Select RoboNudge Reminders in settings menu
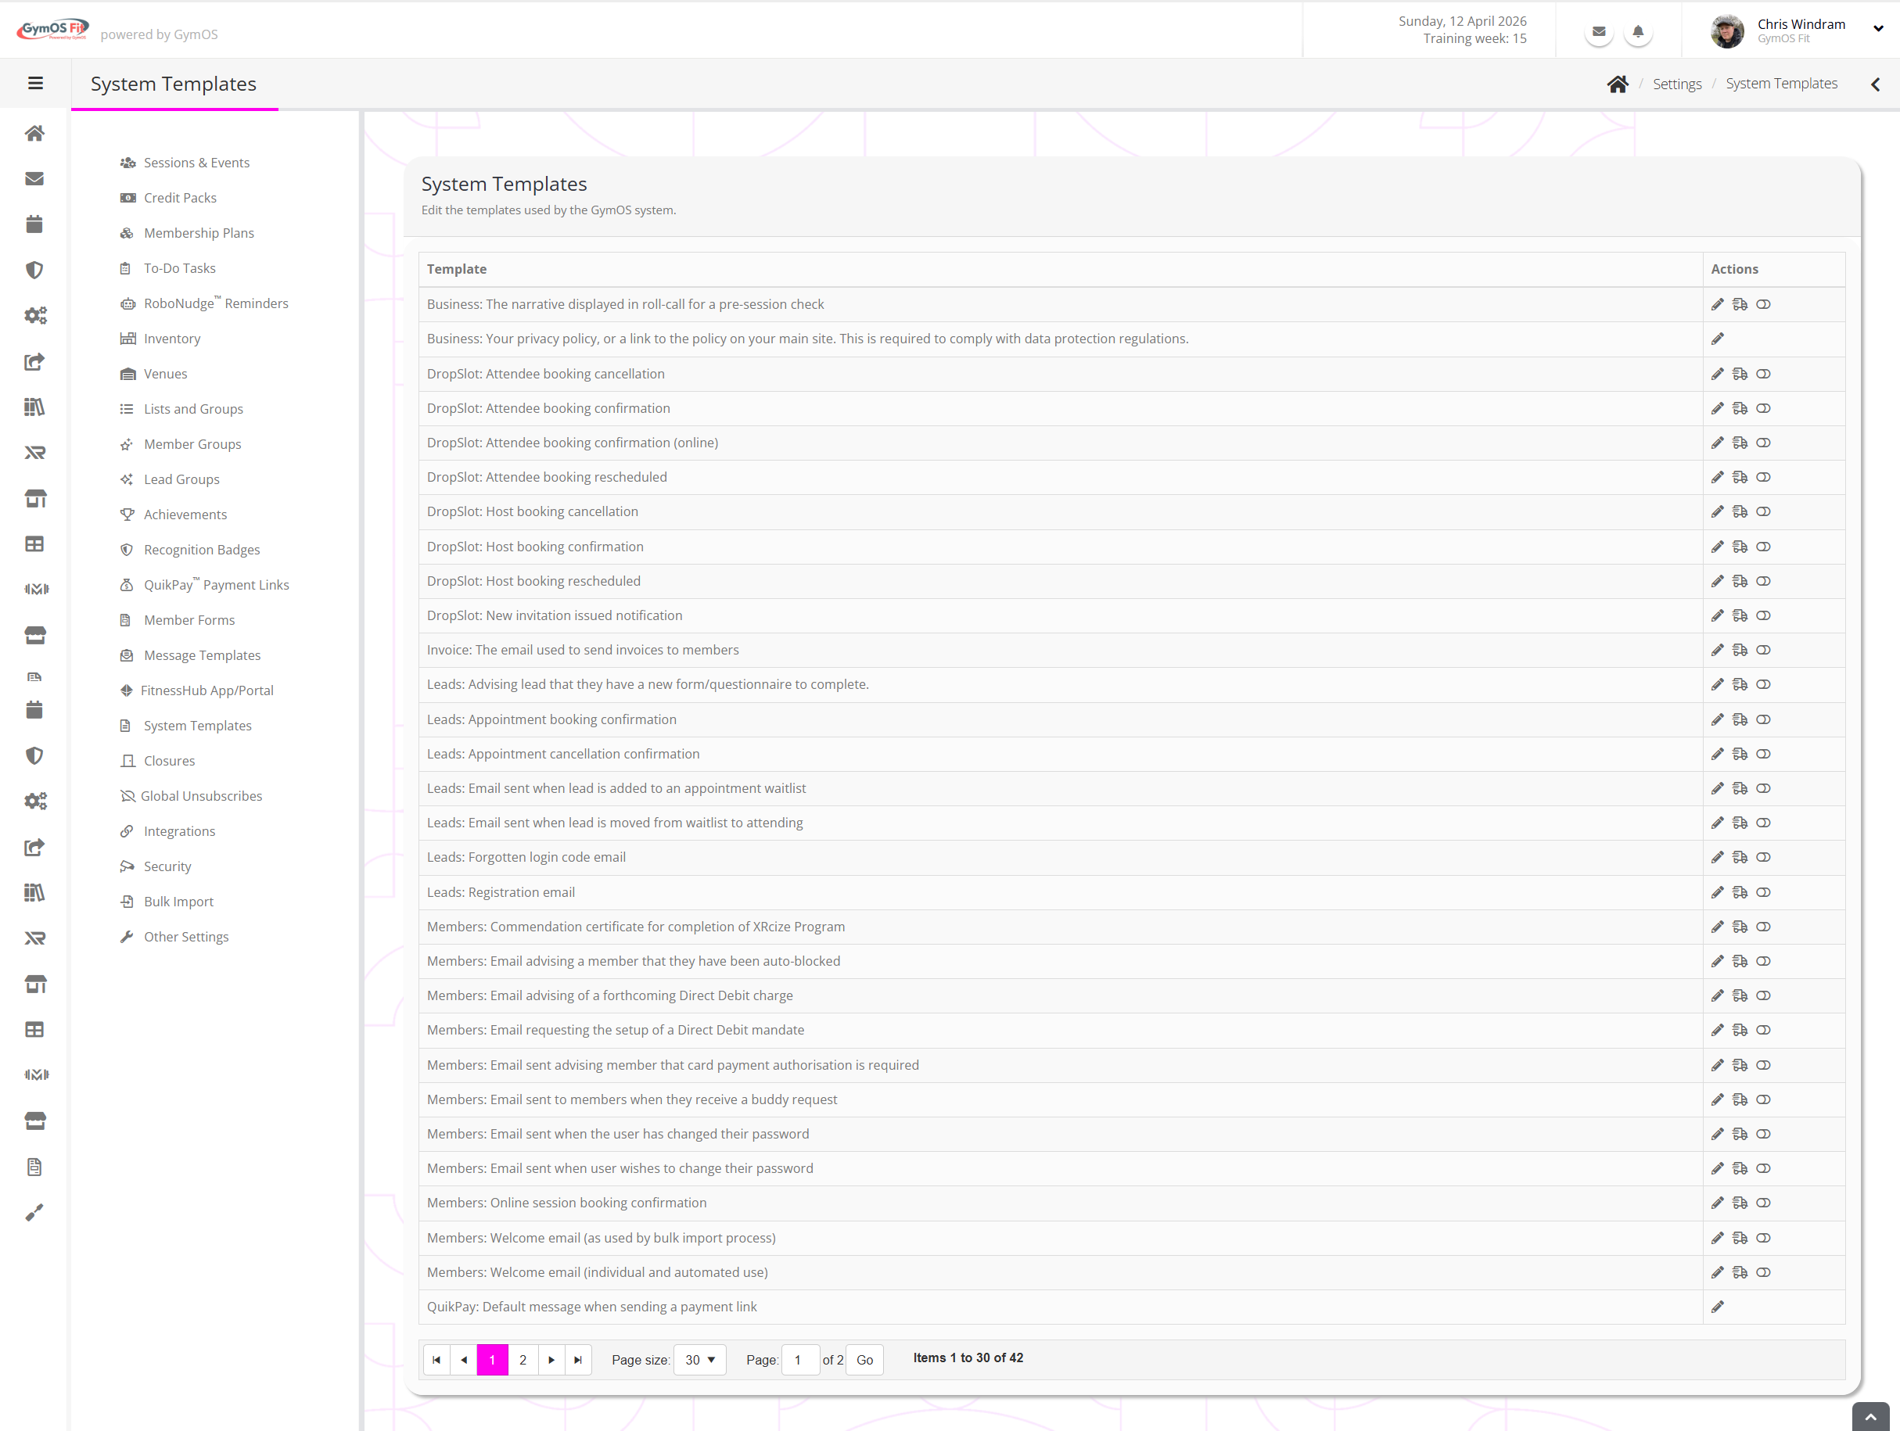 (216, 303)
